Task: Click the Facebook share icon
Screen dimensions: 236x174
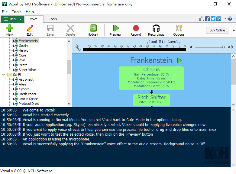Action: 207,19
